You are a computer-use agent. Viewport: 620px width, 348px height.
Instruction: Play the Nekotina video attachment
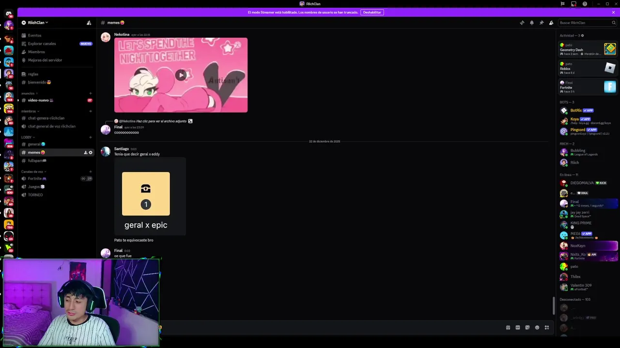point(181,75)
